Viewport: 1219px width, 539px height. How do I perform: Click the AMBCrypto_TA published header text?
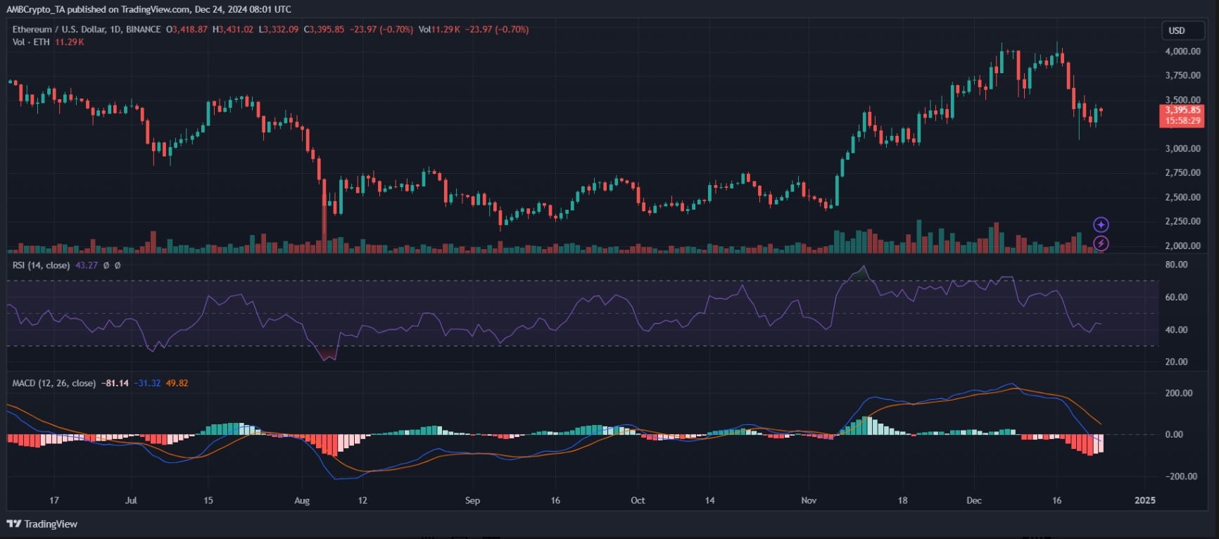pos(149,9)
